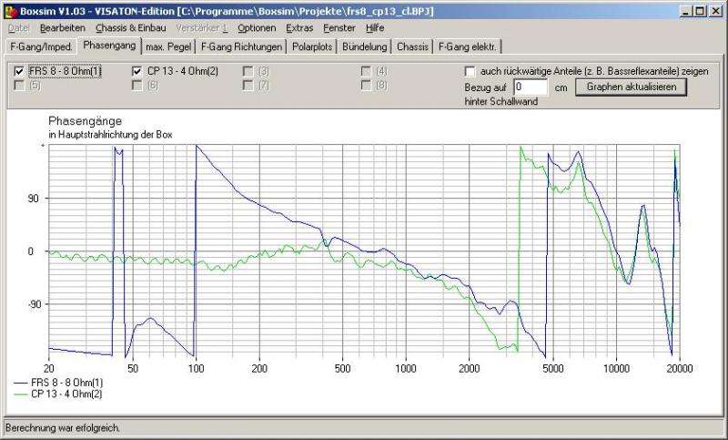728x440 pixels.
Task: Switch to the max. Pegel tab
Action: click(x=169, y=46)
